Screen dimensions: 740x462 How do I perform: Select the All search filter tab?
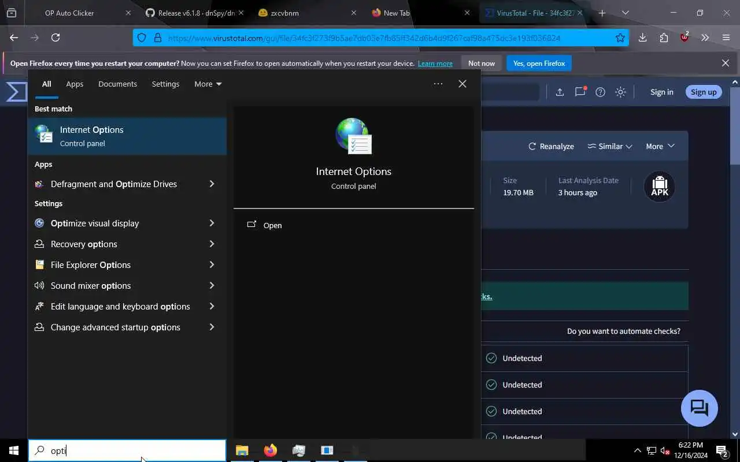click(x=46, y=84)
